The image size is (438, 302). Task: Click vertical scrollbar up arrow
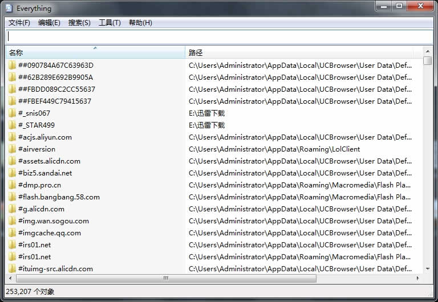point(428,51)
